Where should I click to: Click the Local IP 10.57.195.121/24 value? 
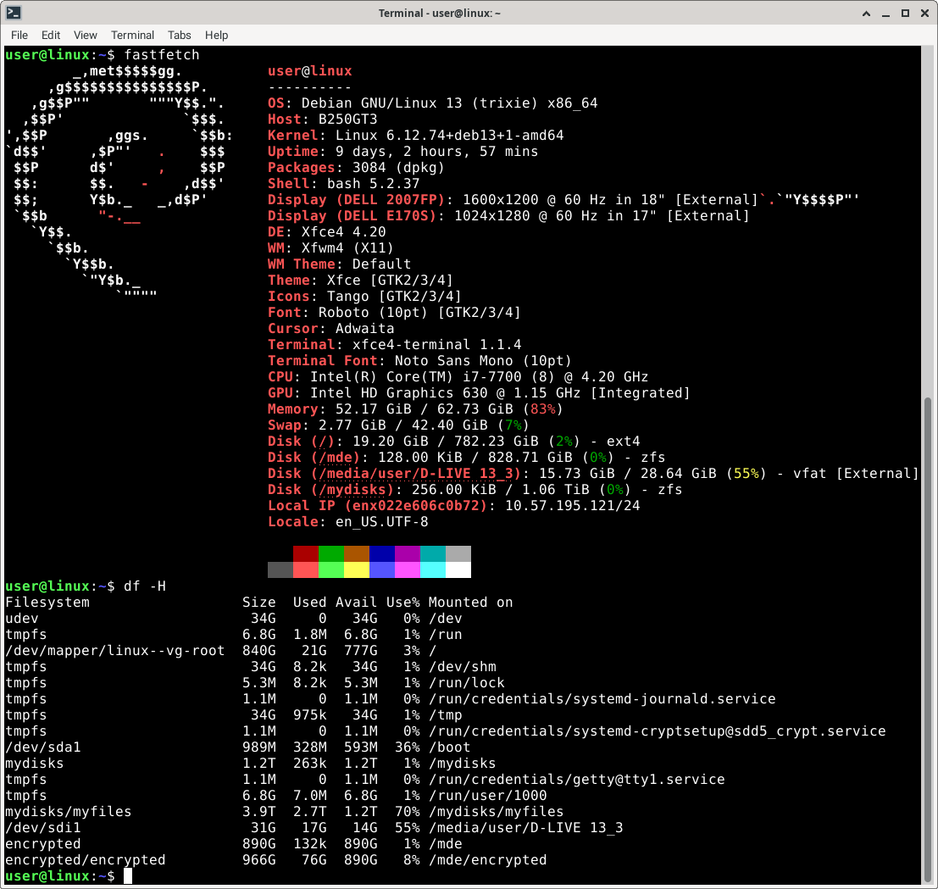573,506
